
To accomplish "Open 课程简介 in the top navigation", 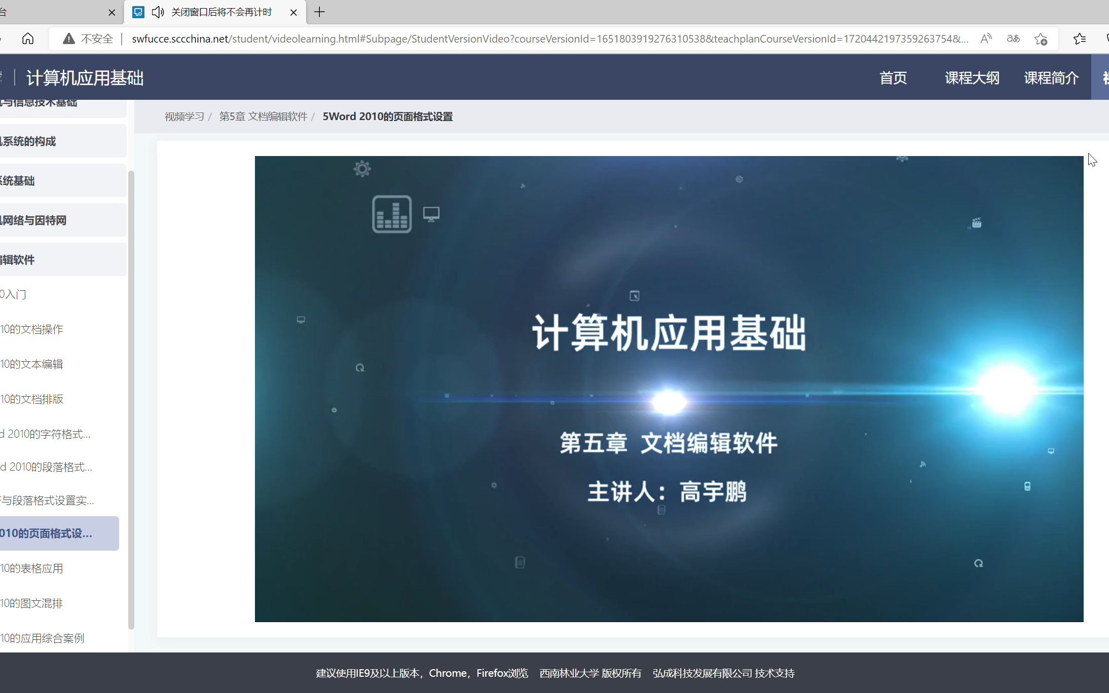I will coord(1051,78).
